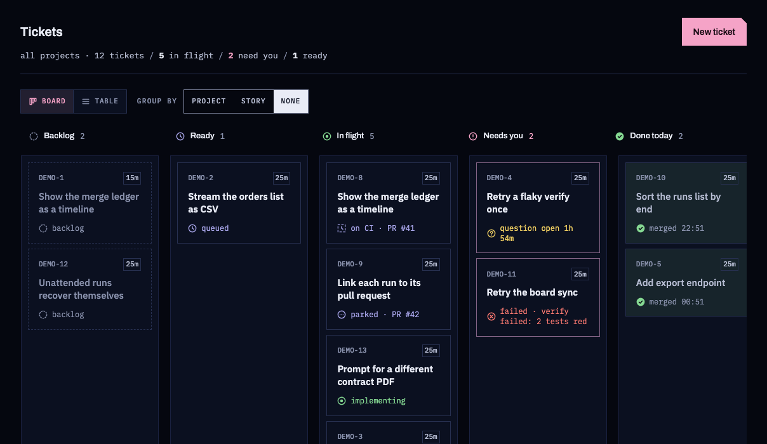Open Retry a flaky verify once ticket
The height and width of the screenshot is (444, 767).
tap(538, 208)
